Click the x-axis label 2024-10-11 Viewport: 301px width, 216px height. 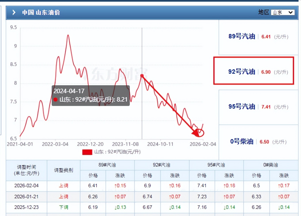(x=160, y=144)
